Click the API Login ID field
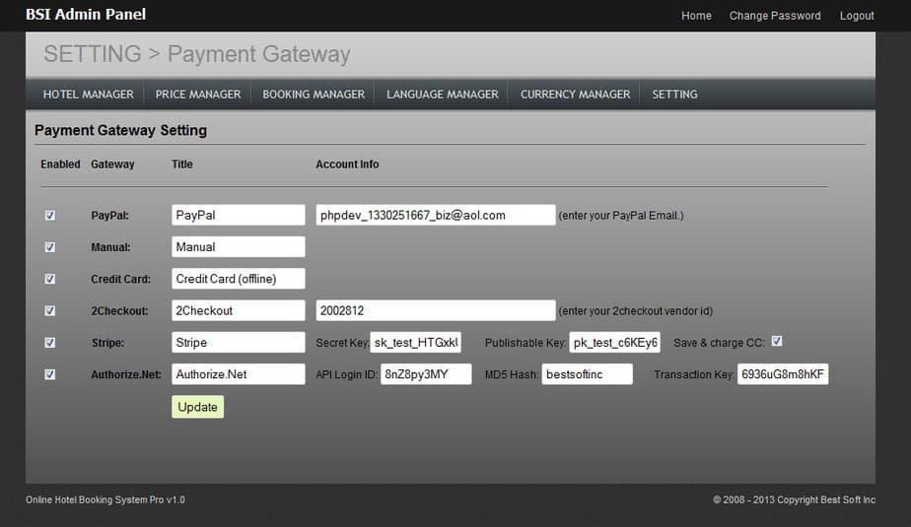Image resolution: width=911 pixels, height=527 pixels. 426,374
